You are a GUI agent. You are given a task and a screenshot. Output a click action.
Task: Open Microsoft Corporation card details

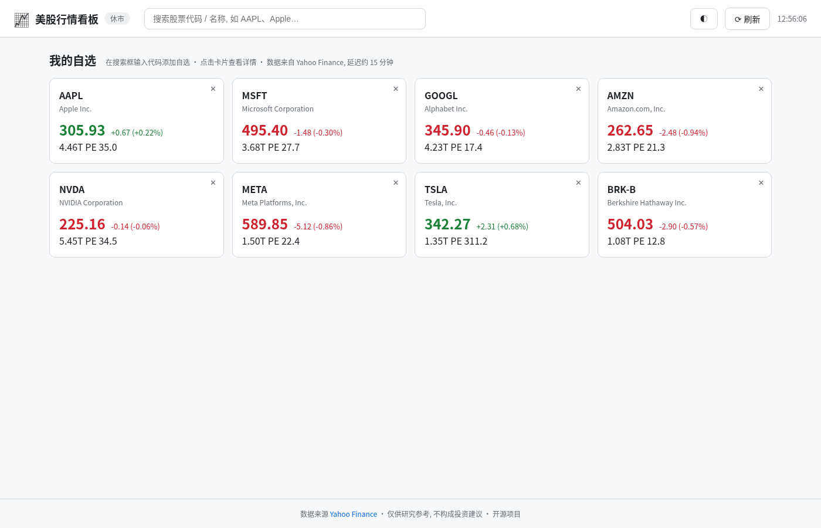point(319,121)
